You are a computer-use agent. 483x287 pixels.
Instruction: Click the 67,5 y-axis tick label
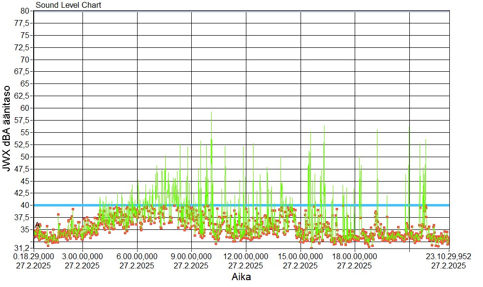click(22, 72)
